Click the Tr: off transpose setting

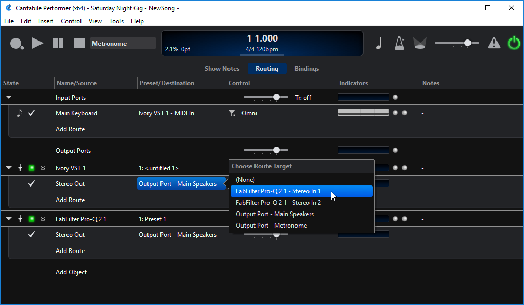tap(303, 97)
